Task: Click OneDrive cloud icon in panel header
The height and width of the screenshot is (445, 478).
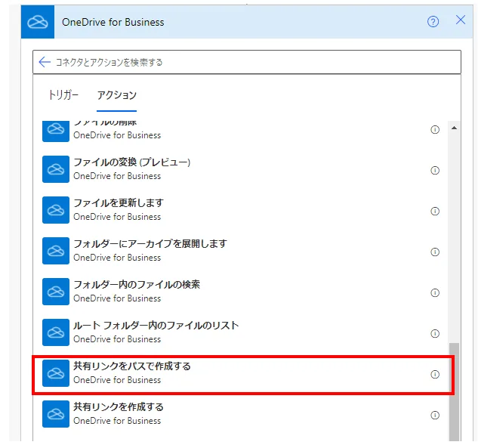Action: (38, 22)
